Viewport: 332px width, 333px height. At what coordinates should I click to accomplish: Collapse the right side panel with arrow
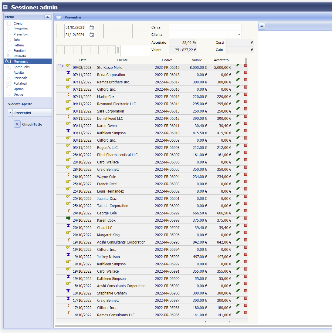262,26
